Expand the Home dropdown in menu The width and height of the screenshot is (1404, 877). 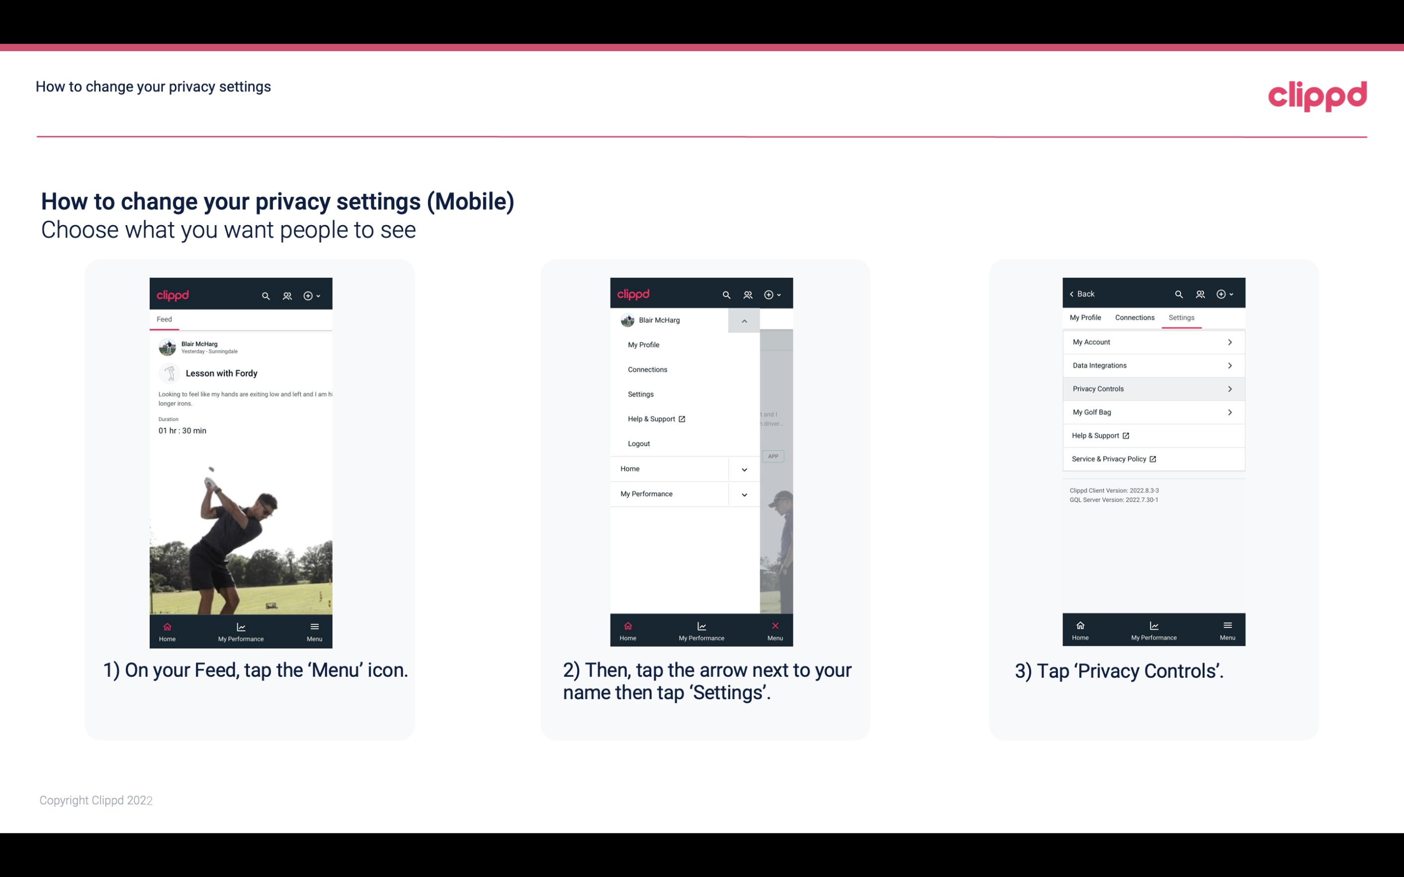pyautogui.click(x=745, y=468)
